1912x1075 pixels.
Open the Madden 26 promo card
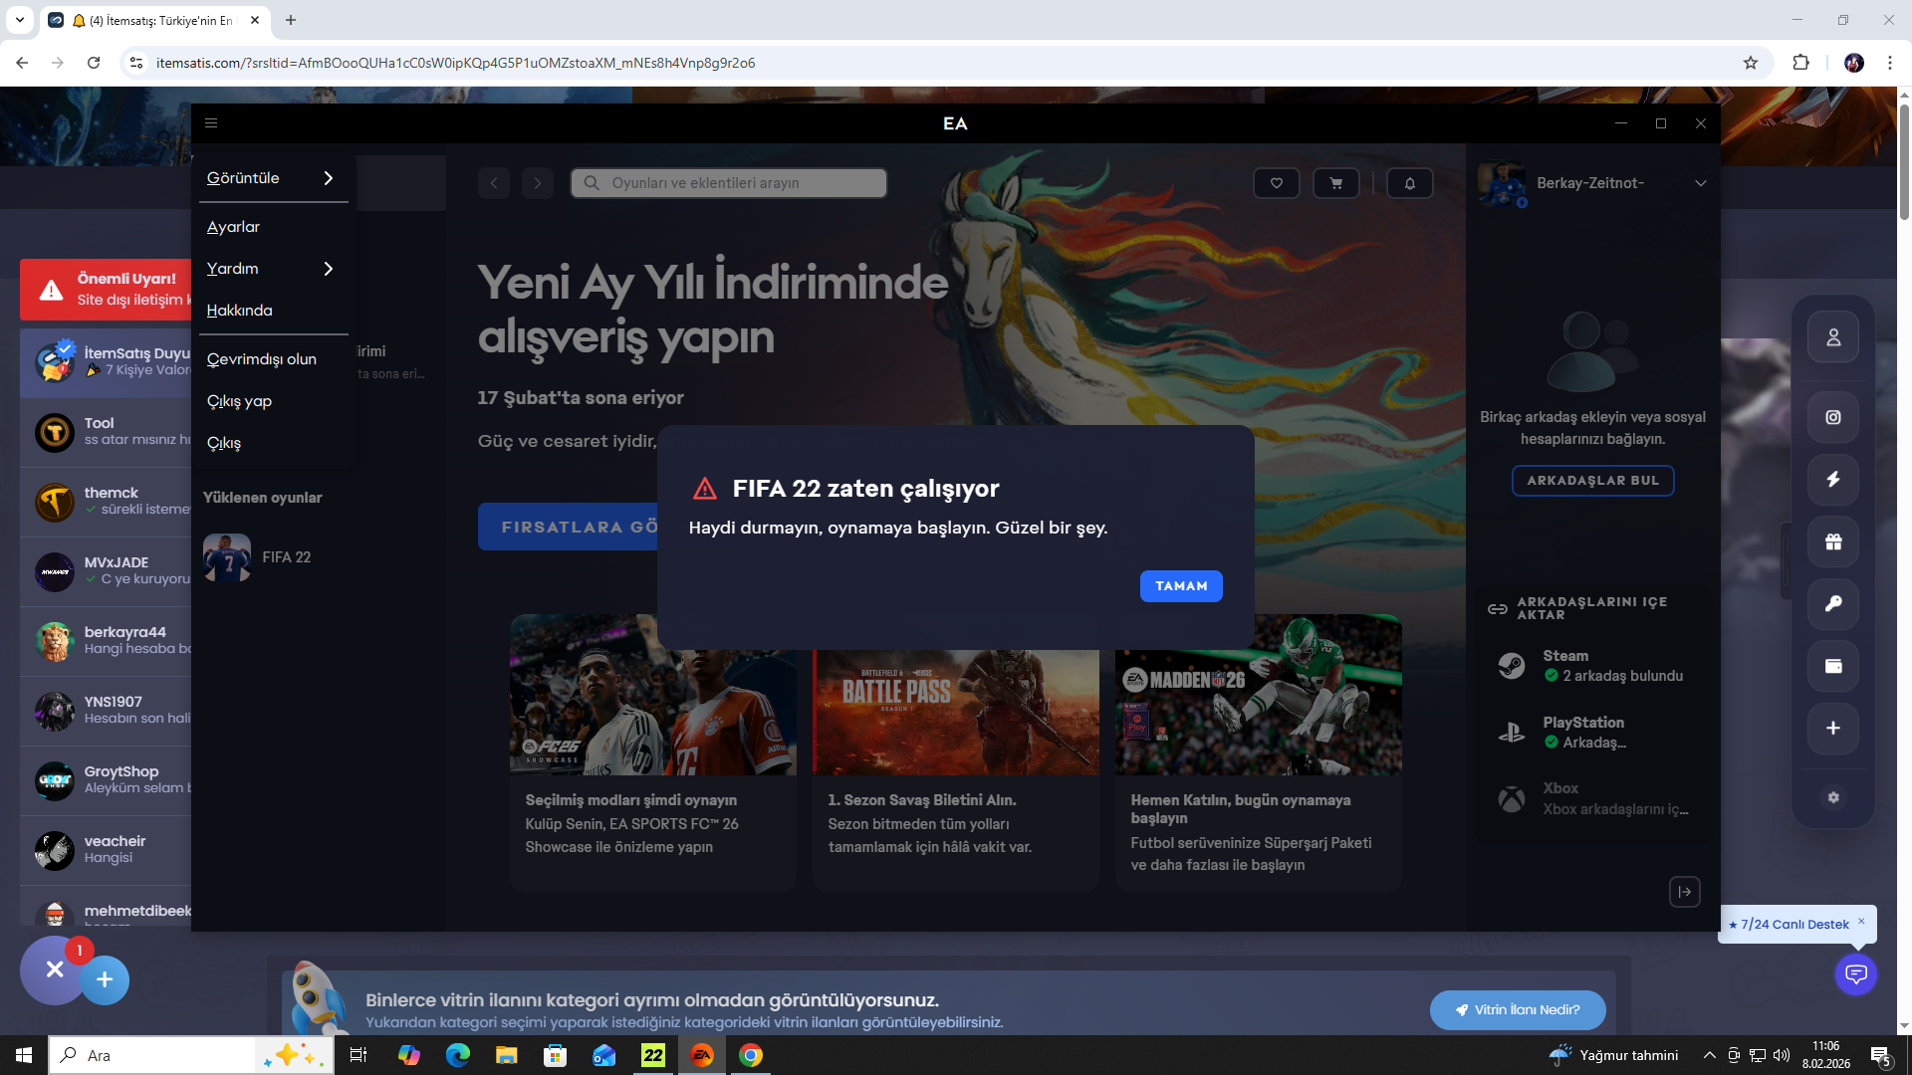point(1259,752)
